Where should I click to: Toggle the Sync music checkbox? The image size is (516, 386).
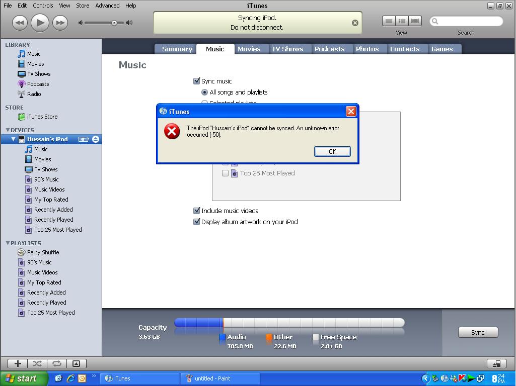point(196,81)
